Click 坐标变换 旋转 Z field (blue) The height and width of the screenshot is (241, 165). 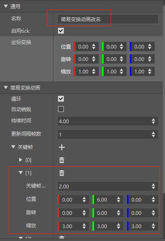tap(142, 59)
